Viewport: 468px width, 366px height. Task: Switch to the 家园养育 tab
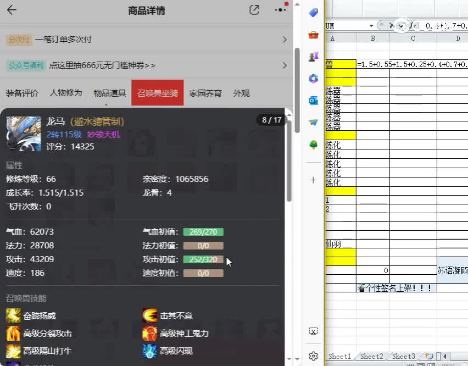(206, 93)
